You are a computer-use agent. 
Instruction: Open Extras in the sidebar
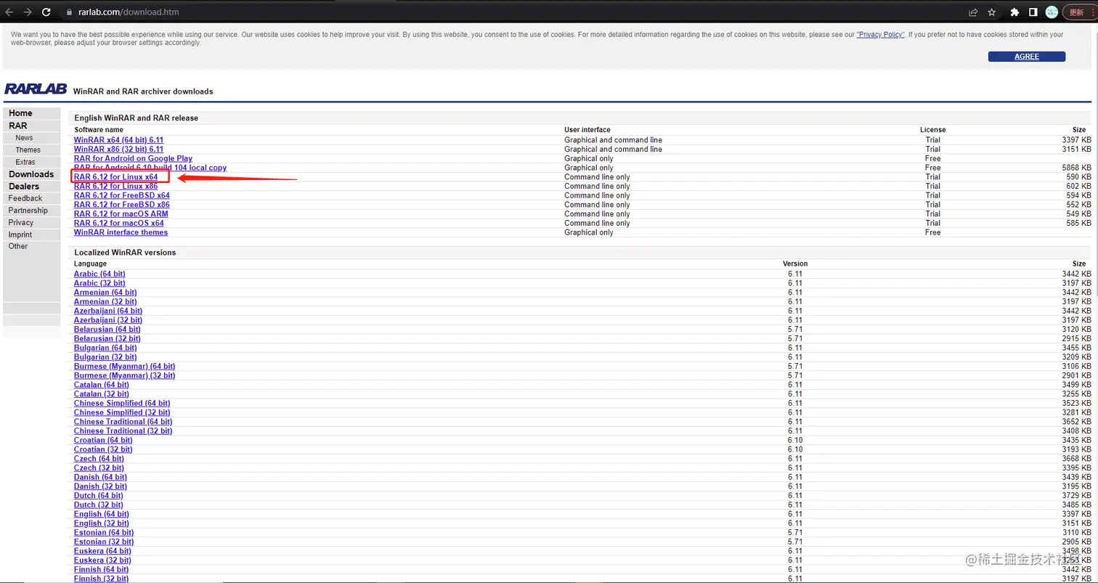tap(25, 162)
